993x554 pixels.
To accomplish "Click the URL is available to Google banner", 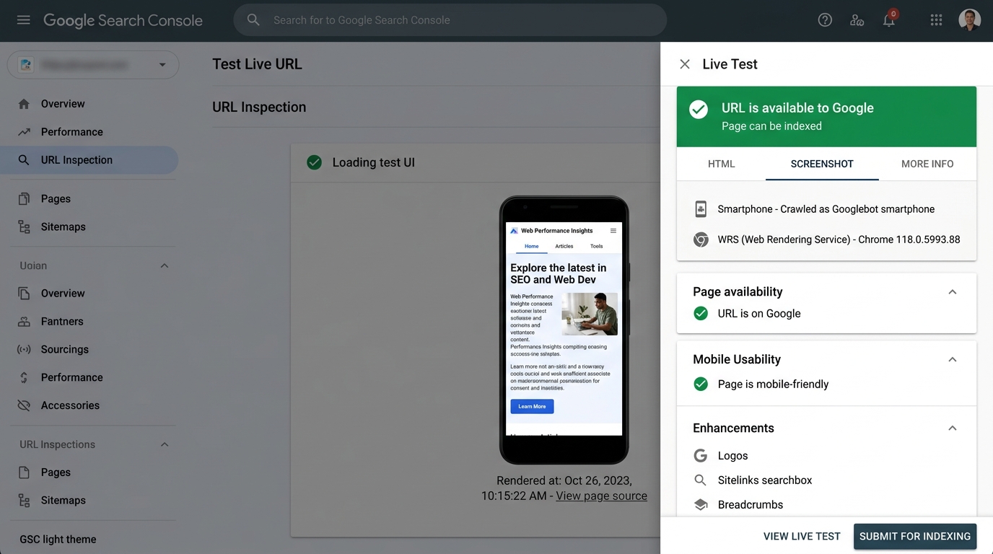I will pos(826,117).
